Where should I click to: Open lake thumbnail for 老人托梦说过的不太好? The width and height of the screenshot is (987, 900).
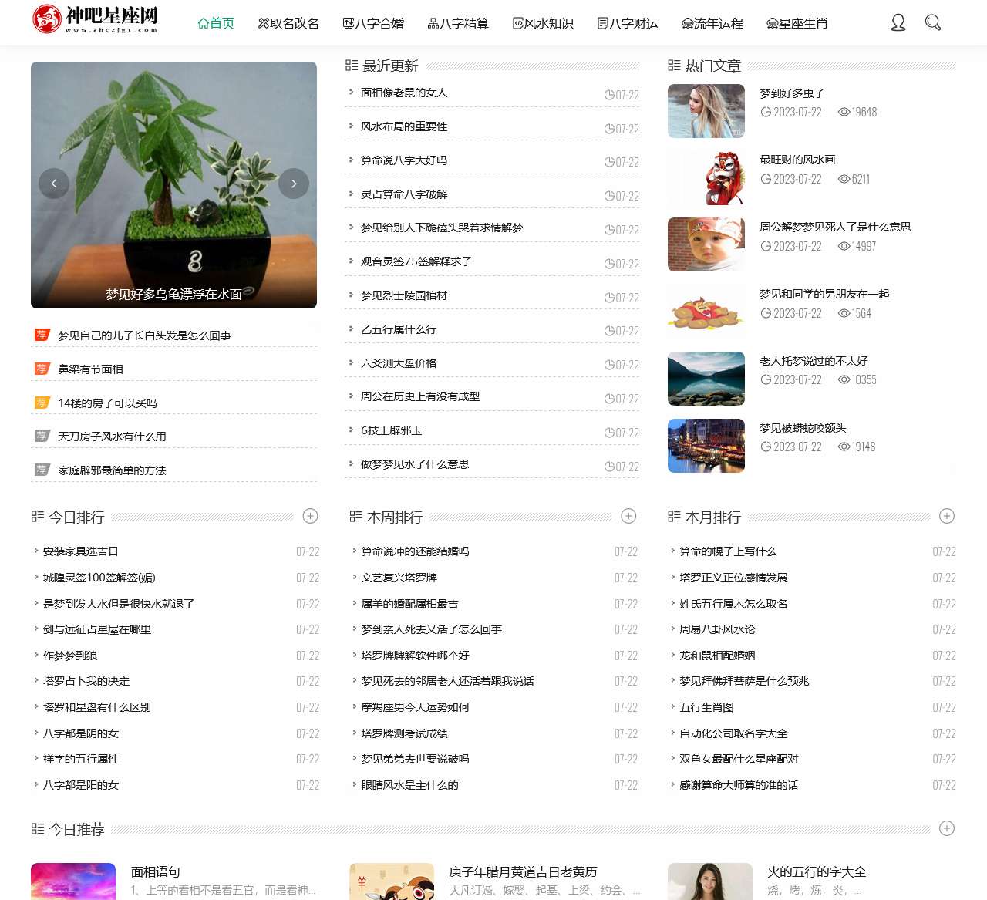pos(706,379)
